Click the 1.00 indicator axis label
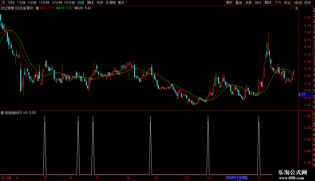Viewport: 315px width, 181px height. click(x=307, y=116)
